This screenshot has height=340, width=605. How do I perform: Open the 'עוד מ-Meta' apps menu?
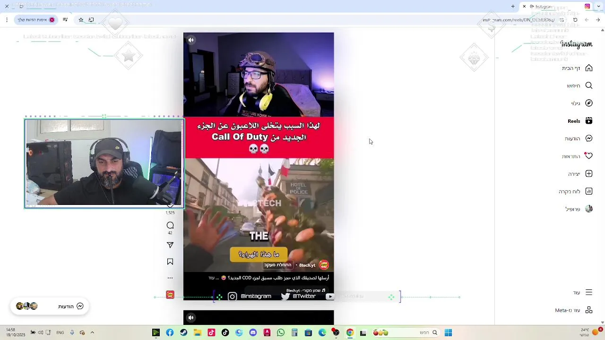click(x=574, y=310)
